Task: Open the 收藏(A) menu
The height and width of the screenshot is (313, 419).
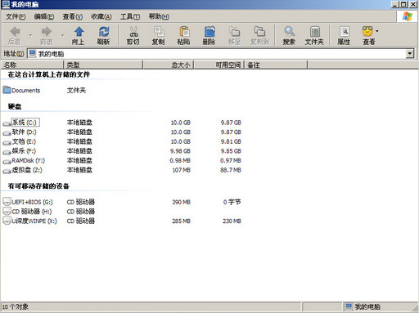Action: (101, 16)
